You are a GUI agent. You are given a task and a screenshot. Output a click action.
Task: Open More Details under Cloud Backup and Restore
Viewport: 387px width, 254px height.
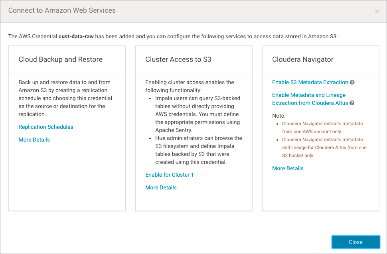click(34, 140)
